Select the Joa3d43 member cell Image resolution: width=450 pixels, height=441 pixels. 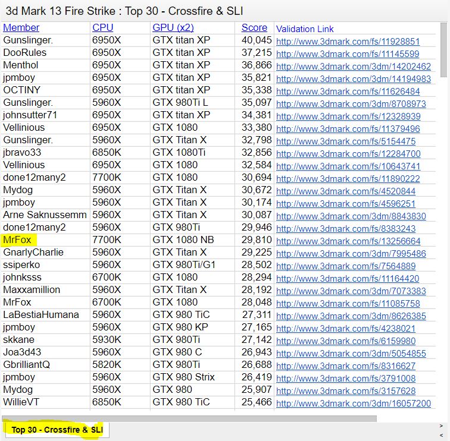coord(45,352)
